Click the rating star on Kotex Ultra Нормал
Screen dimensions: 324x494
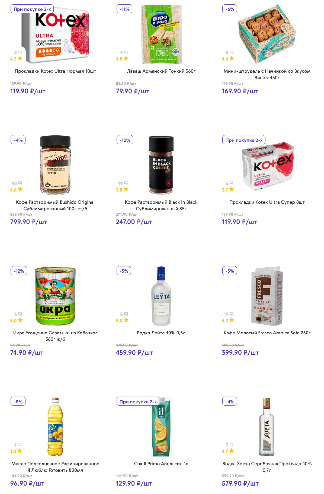tap(20, 58)
